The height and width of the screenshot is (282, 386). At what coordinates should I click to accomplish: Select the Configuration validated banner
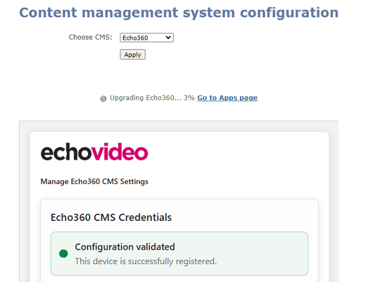click(x=179, y=253)
